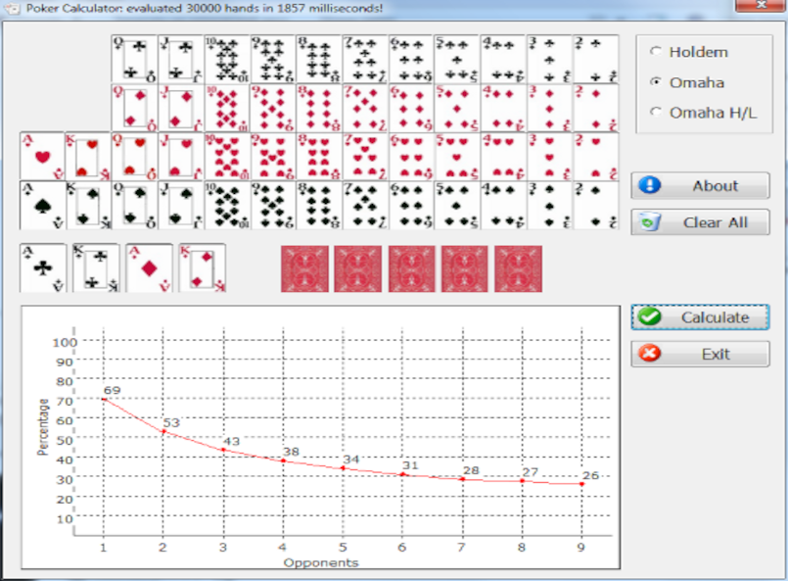Click the 5 of hearts card

tap(457, 157)
